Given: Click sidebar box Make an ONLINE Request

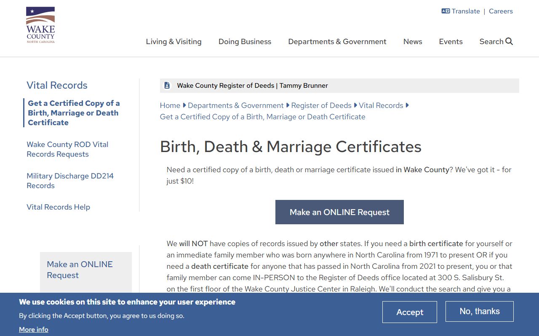Looking at the screenshot, I should pos(80,270).
